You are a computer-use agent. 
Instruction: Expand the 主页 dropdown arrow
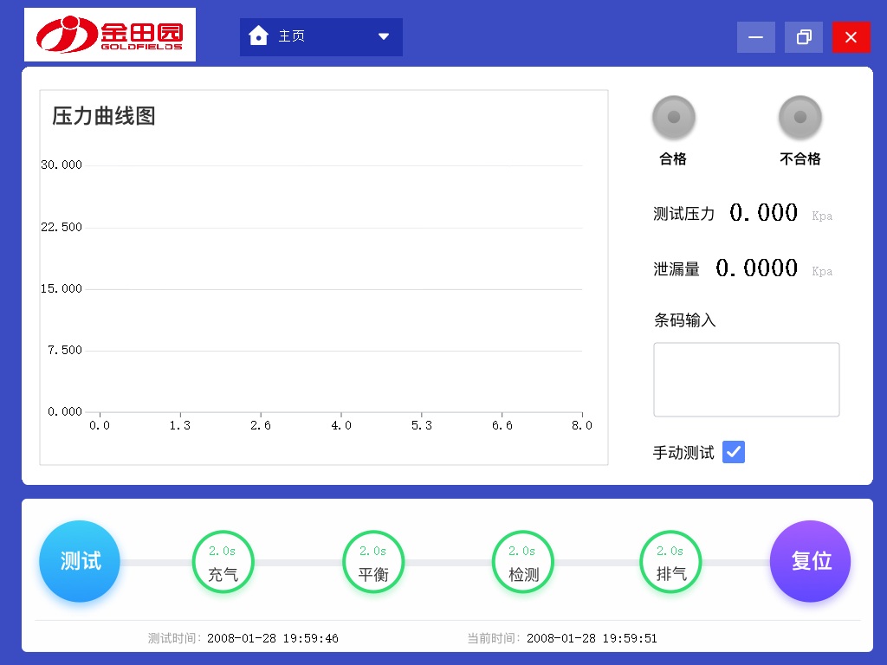384,36
